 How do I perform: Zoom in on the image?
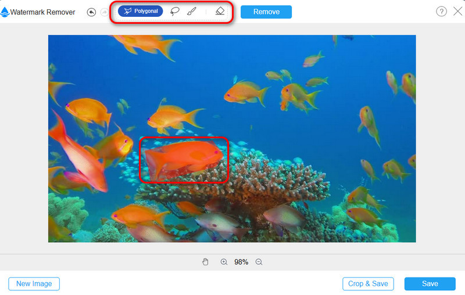click(224, 262)
